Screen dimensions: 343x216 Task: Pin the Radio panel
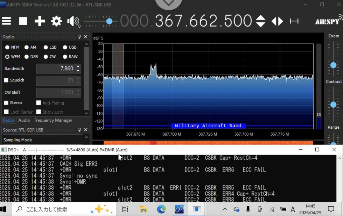pyautogui.click(x=79, y=37)
